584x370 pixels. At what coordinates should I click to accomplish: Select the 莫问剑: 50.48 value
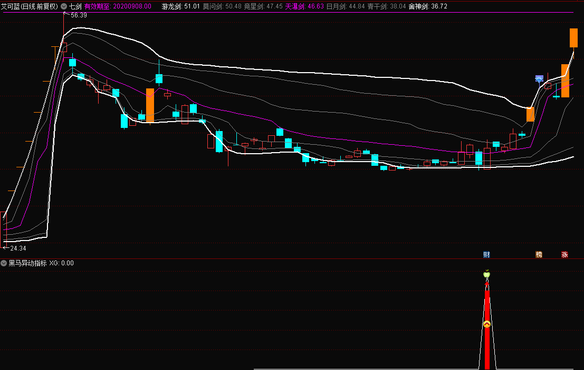coord(222,6)
